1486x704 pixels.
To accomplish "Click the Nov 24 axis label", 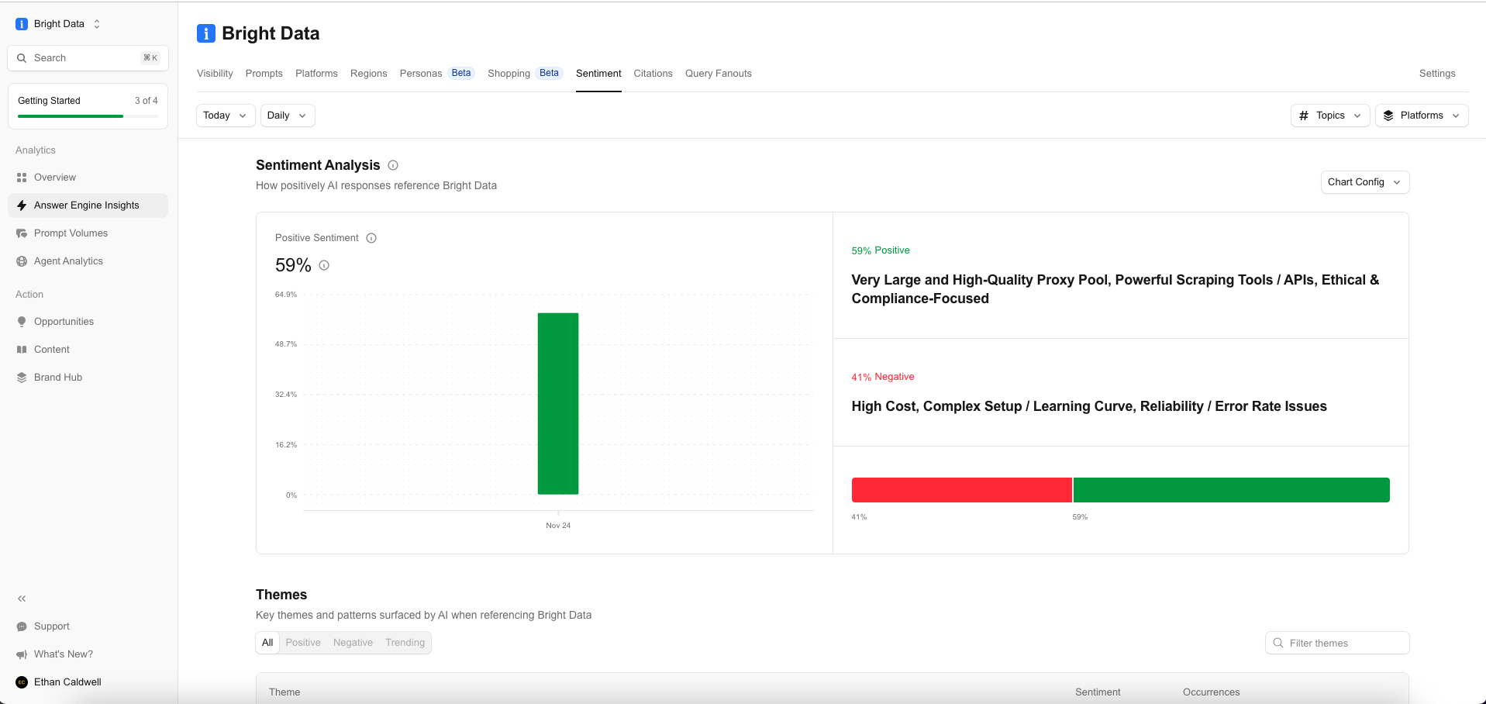I will pyautogui.click(x=558, y=526).
